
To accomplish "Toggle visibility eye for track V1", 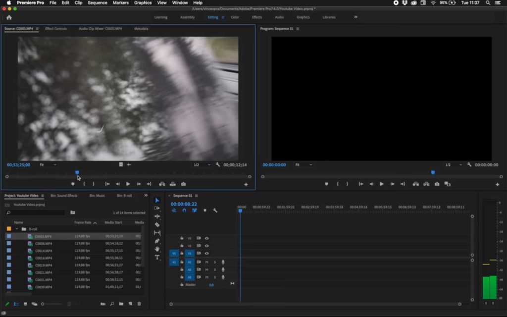I will click(x=206, y=253).
